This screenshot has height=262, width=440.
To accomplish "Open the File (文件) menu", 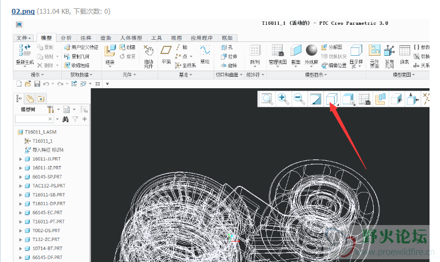I will click(23, 38).
